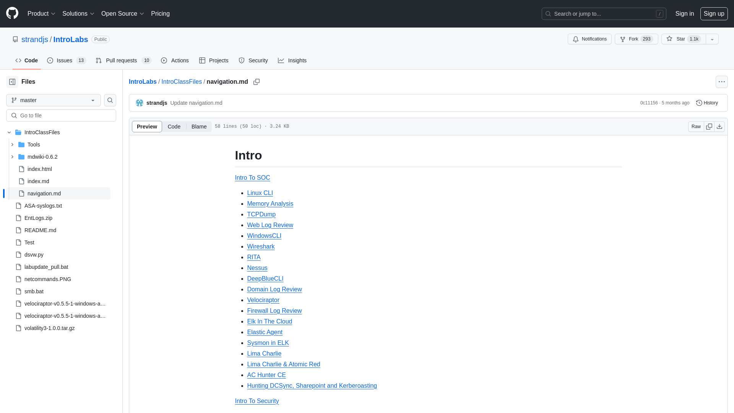This screenshot has width=734, height=413.
Task: Open strandjs owner link
Action: click(35, 39)
